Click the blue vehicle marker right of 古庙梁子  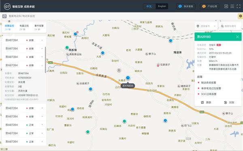tap(90, 89)
